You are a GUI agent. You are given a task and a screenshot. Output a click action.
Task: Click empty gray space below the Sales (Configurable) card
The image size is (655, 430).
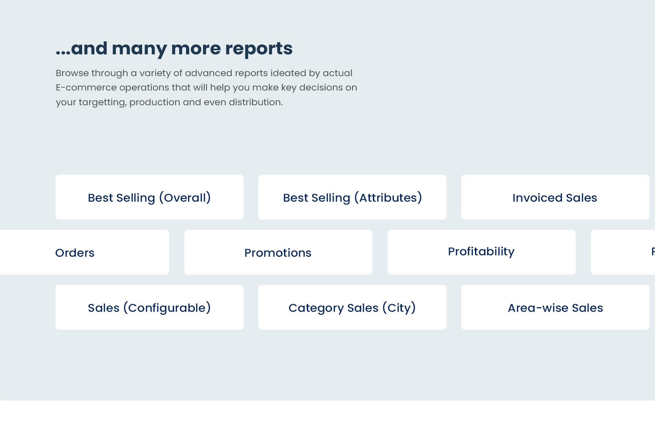(x=149, y=365)
